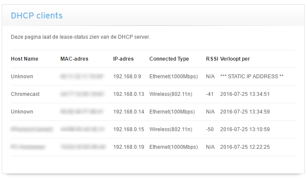Select IP address 192.168.0.15
This screenshot has width=307, height=178.
[128, 129]
